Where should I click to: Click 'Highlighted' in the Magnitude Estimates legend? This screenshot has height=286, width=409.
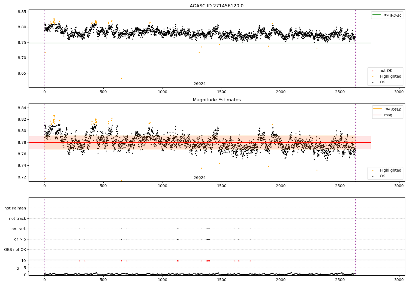pos(387,171)
